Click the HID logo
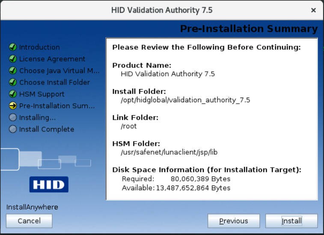 tap(49, 184)
